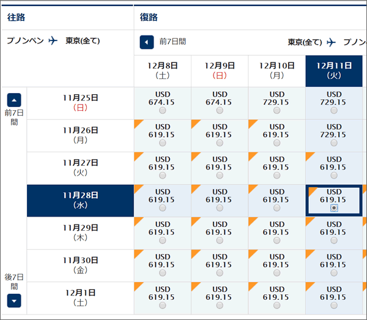Click the 12月1日(土) outbound date row
Viewport: 367px width, 320px height.
pyautogui.click(x=80, y=297)
